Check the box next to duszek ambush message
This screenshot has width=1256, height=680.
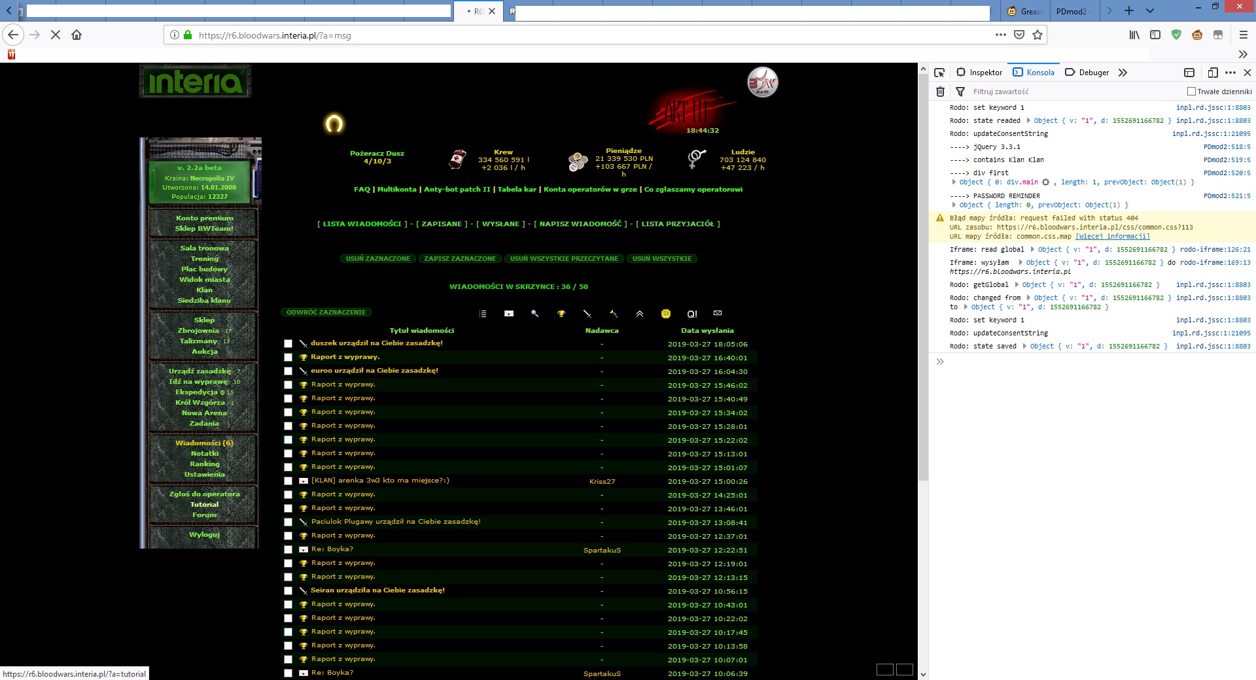click(x=288, y=343)
